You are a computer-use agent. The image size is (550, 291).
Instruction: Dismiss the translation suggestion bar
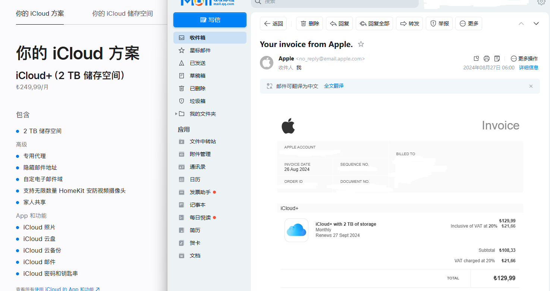coord(531,86)
